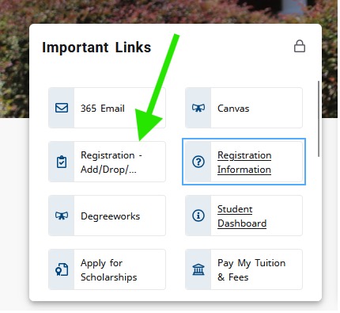The image size is (340, 313).
Task: Go to Student Dashboard link text
Action: (242, 216)
